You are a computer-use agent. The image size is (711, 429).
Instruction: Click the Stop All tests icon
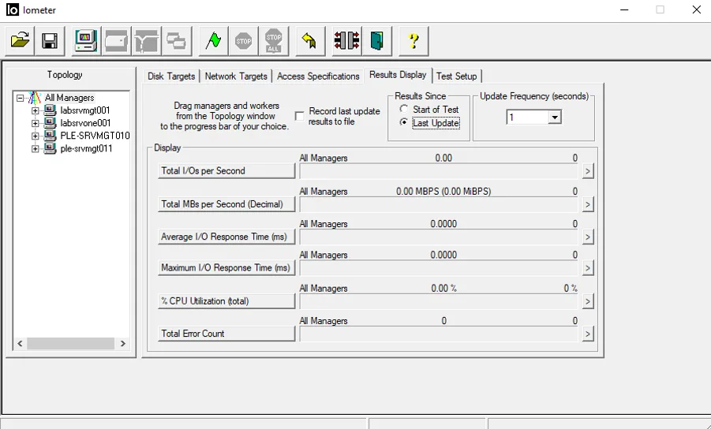pyautogui.click(x=273, y=41)
